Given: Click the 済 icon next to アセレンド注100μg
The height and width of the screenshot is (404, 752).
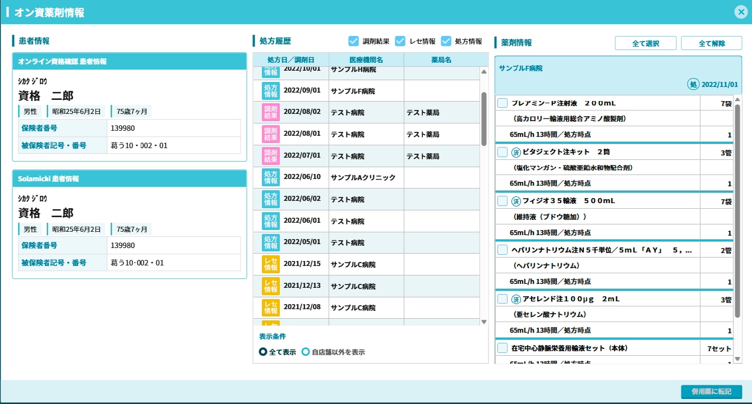Looking at the screenshot, I should pyautogui.click(x=516, y=299).
